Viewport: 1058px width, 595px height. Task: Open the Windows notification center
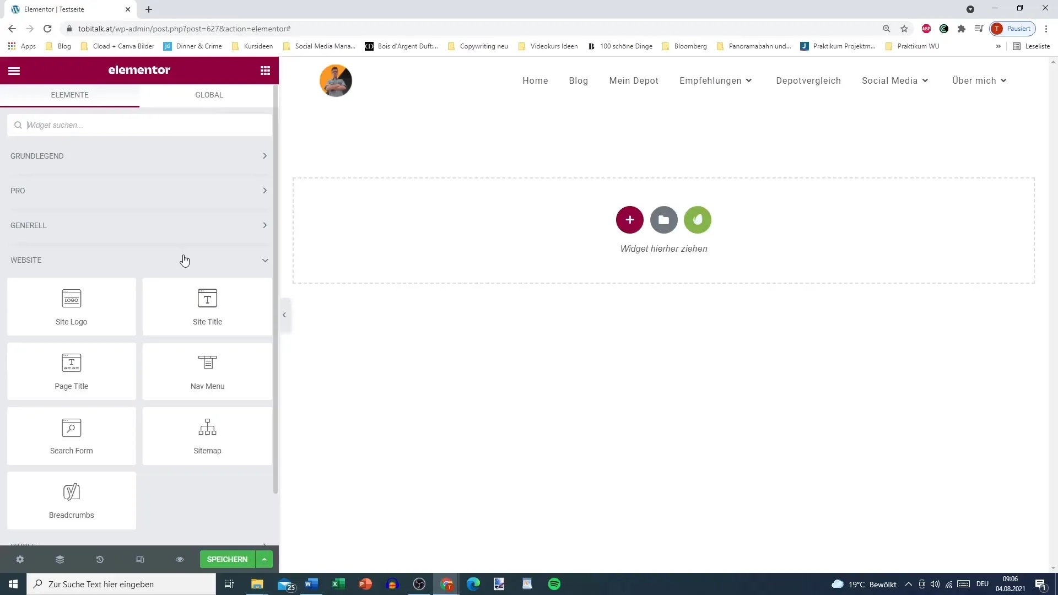[1041, 584]
